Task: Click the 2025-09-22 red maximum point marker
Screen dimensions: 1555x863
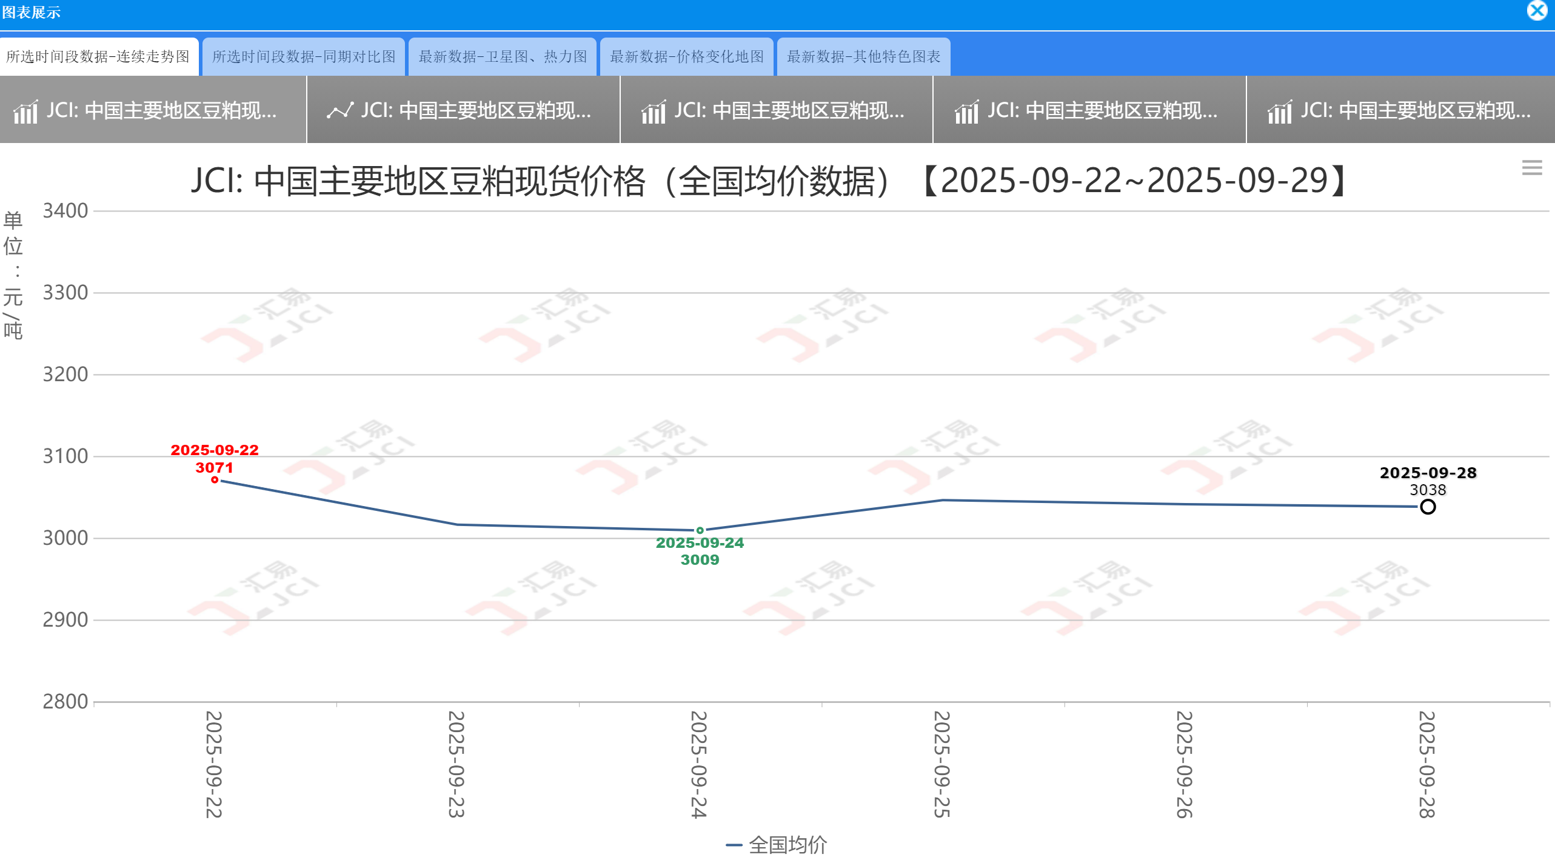Action: (x=215, y=480)
